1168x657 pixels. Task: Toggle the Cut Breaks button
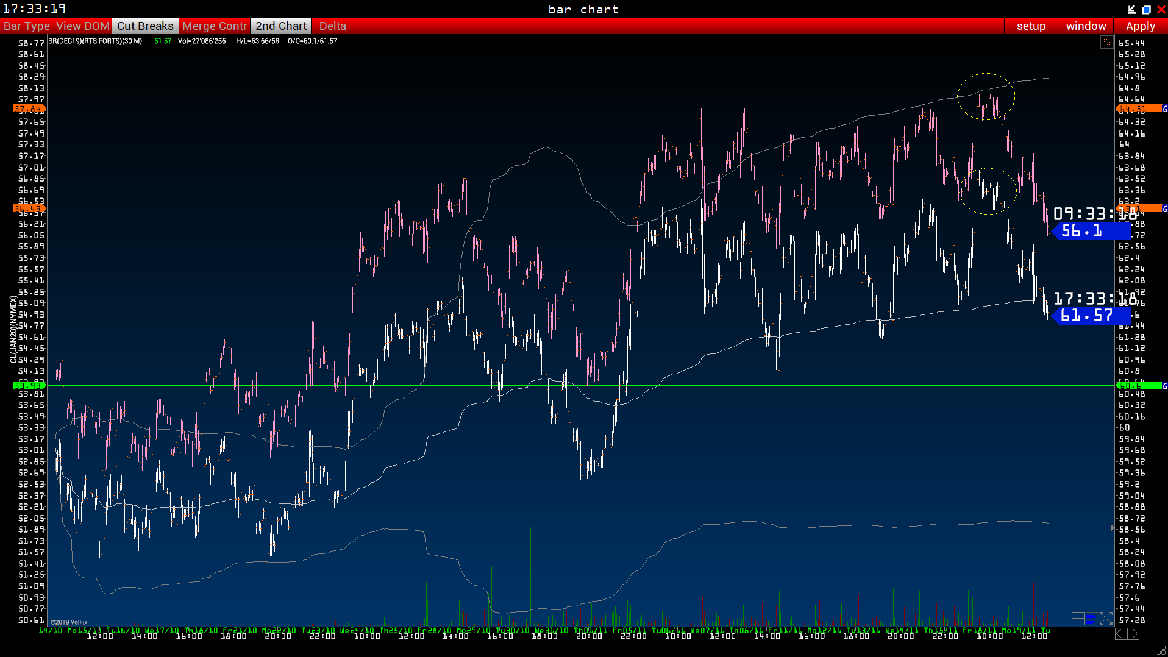point(145,26)
